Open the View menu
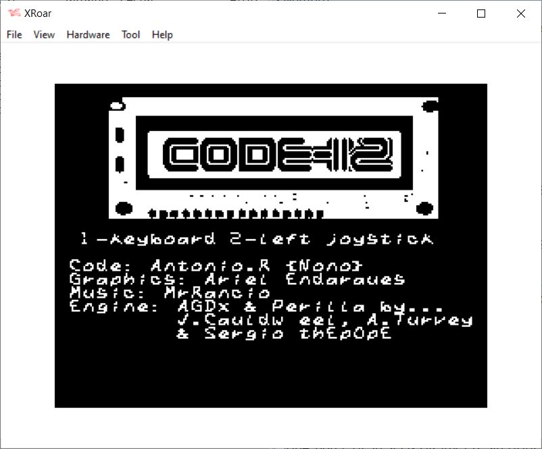The image size is (542, 449). [x=44, y=34]
